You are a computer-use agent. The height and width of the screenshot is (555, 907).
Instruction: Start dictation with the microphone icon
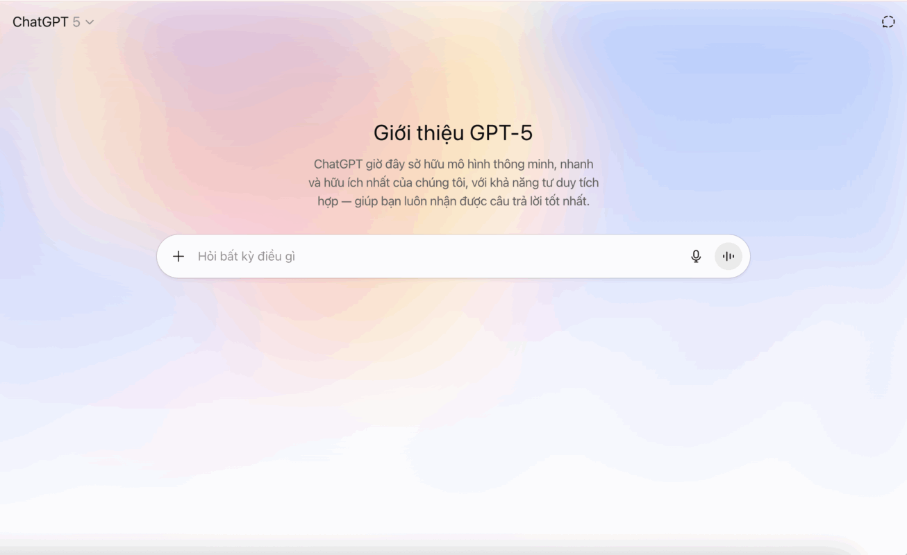[696, 257]
